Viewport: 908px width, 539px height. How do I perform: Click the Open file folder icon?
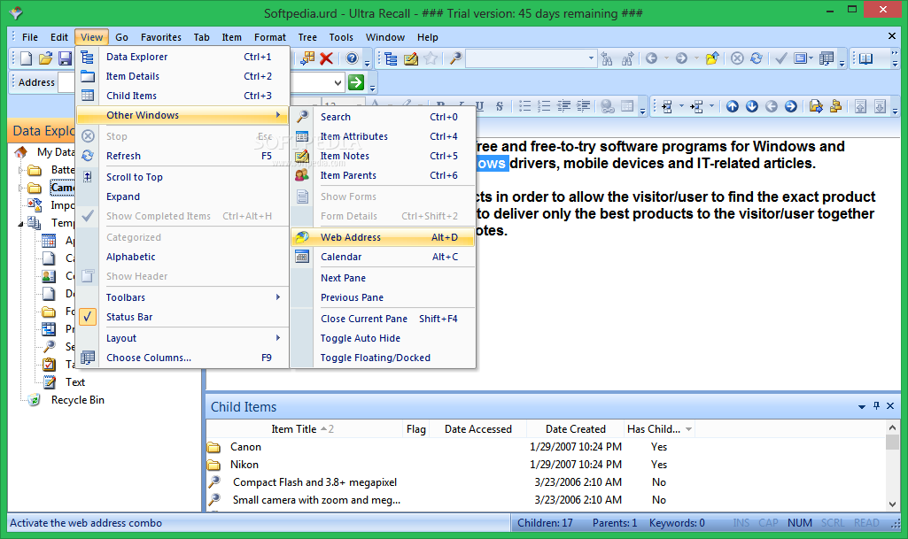point(46,58)
